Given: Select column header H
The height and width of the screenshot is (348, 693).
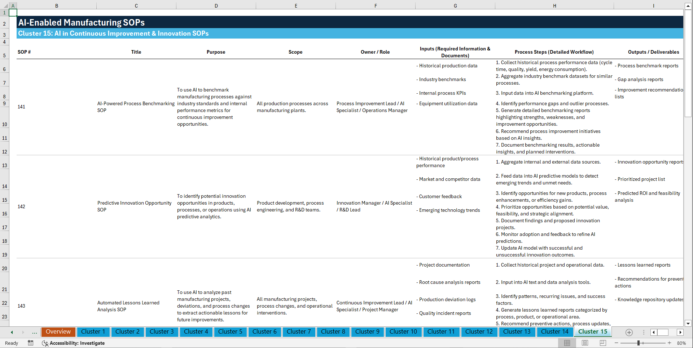Looking at the screenshot, I should click(x=554, y=6).
